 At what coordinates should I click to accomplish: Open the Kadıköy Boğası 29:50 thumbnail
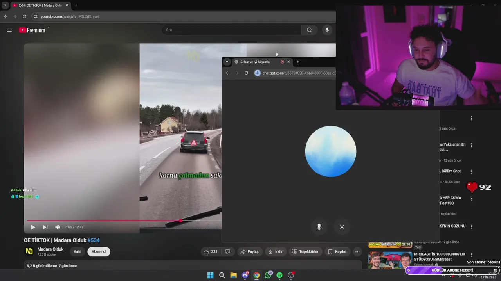pyautogui.click(x=390, y=245)
